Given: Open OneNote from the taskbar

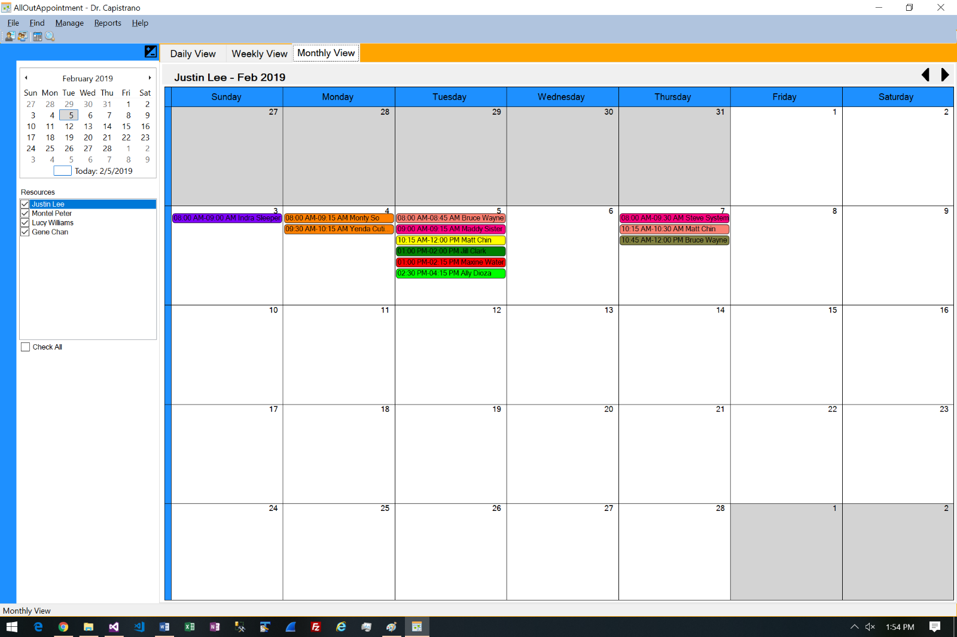Looking at the screenshot, I should pyautogui.click(x=215, y=627).
